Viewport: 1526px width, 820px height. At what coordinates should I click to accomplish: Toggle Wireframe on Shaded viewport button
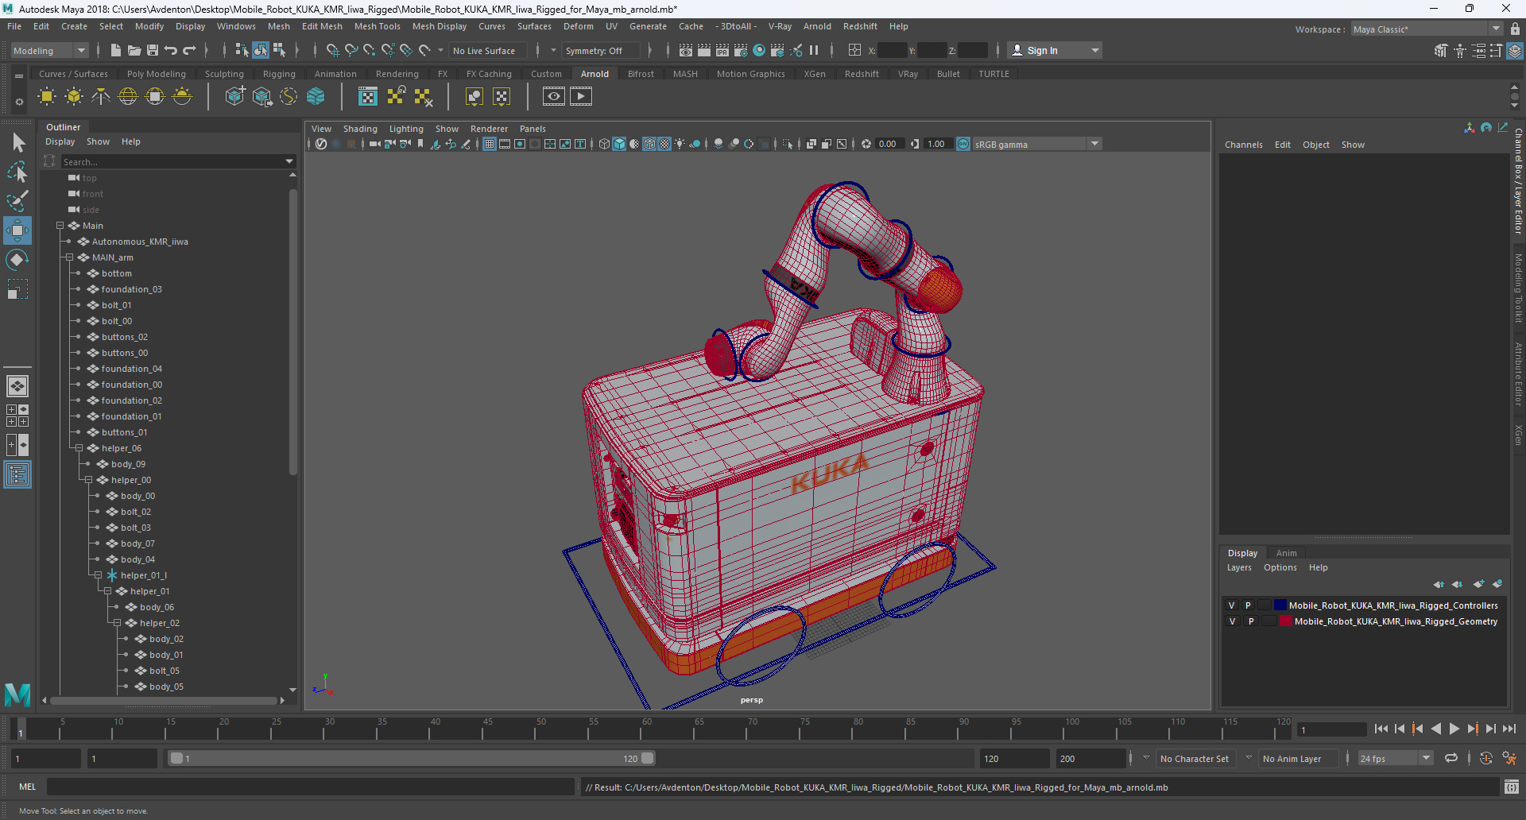click(649, 144)
